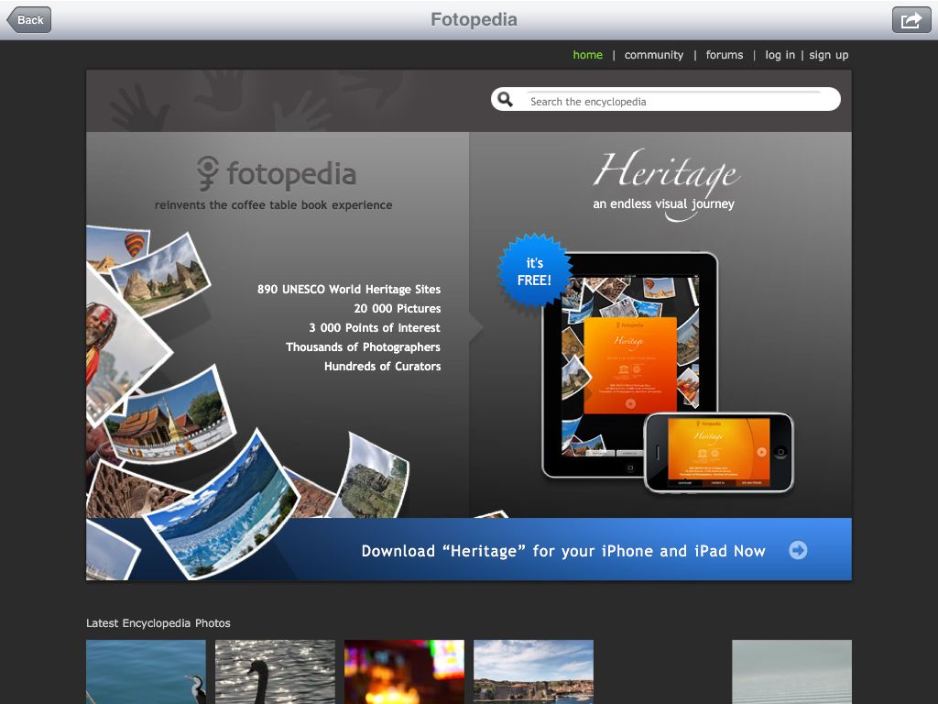Click 'Thousands of Photographers' text
This screenshot has width=938, height=704.
pos(363,346)
